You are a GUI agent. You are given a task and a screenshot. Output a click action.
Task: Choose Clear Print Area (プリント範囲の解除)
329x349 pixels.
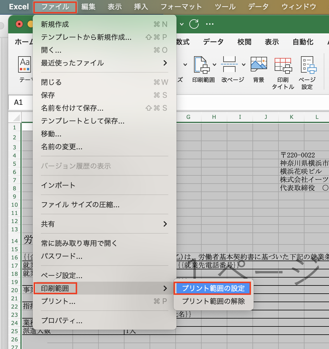(213, 301)
